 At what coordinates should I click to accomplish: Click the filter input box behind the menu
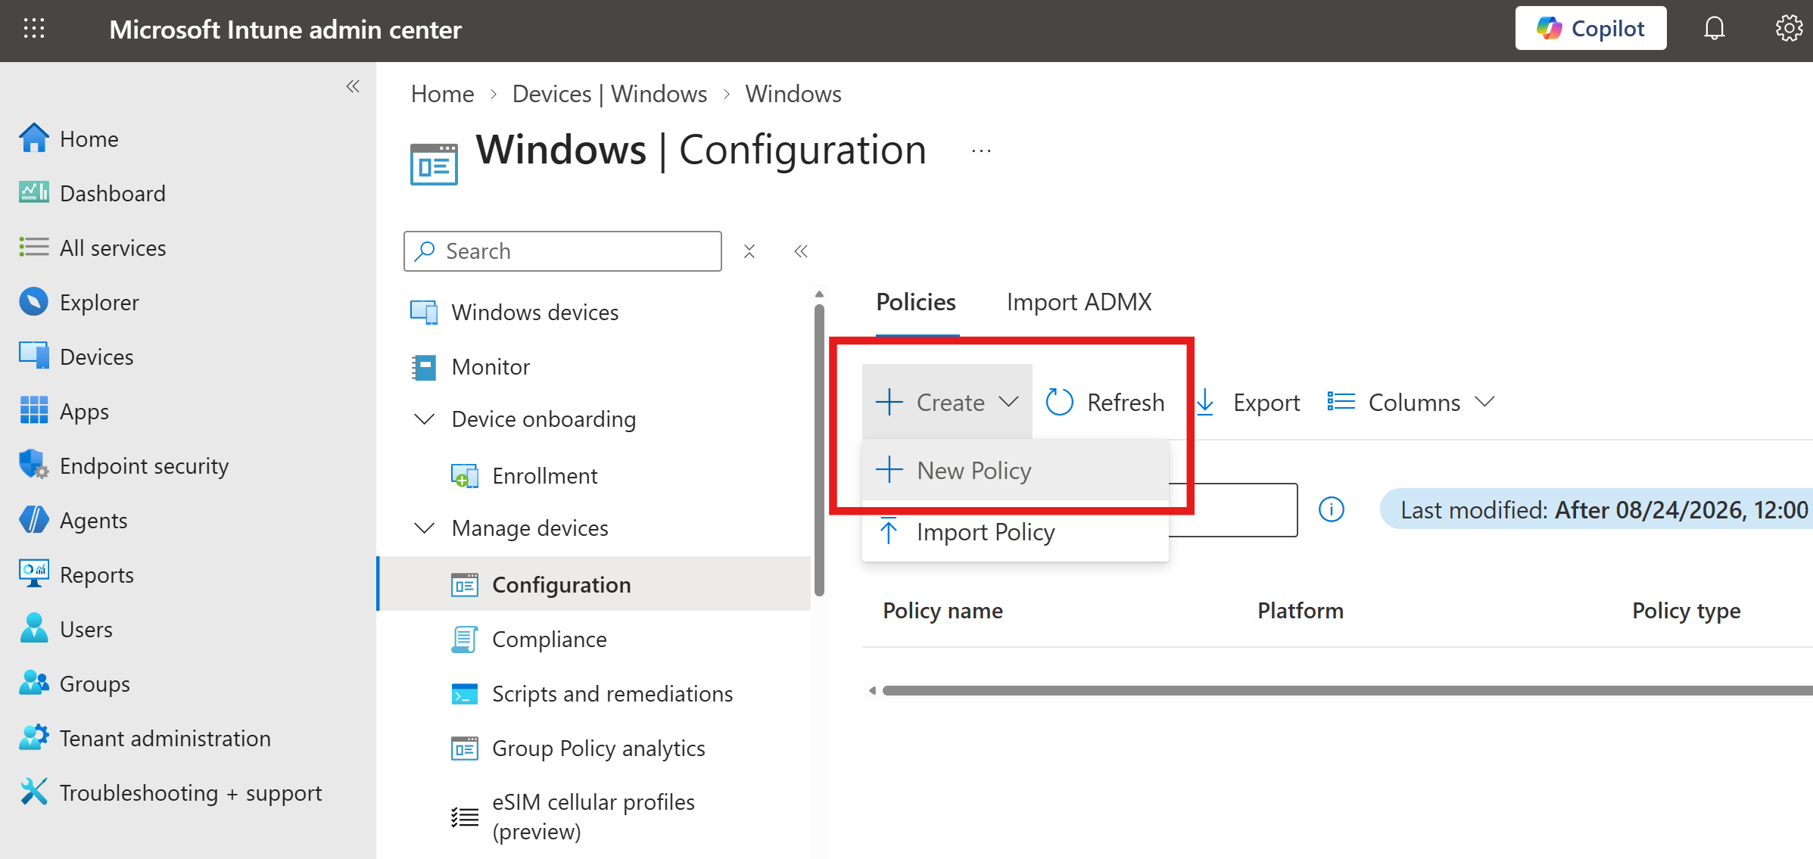(x=1233, y=510)
